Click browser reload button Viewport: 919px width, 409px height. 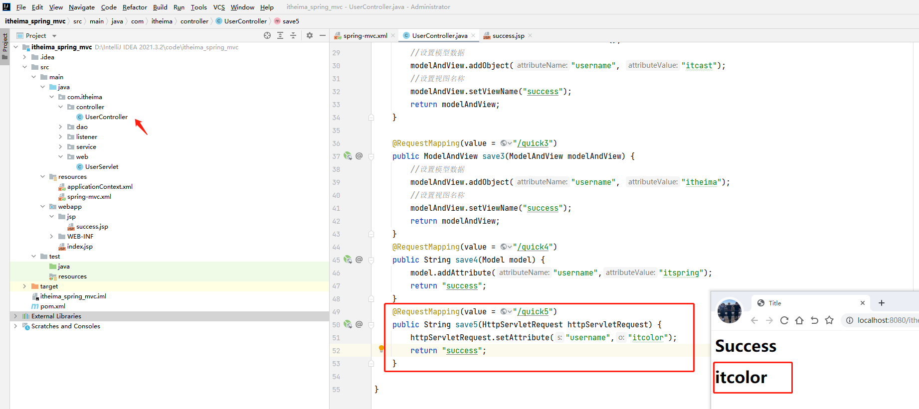(784, 320)
